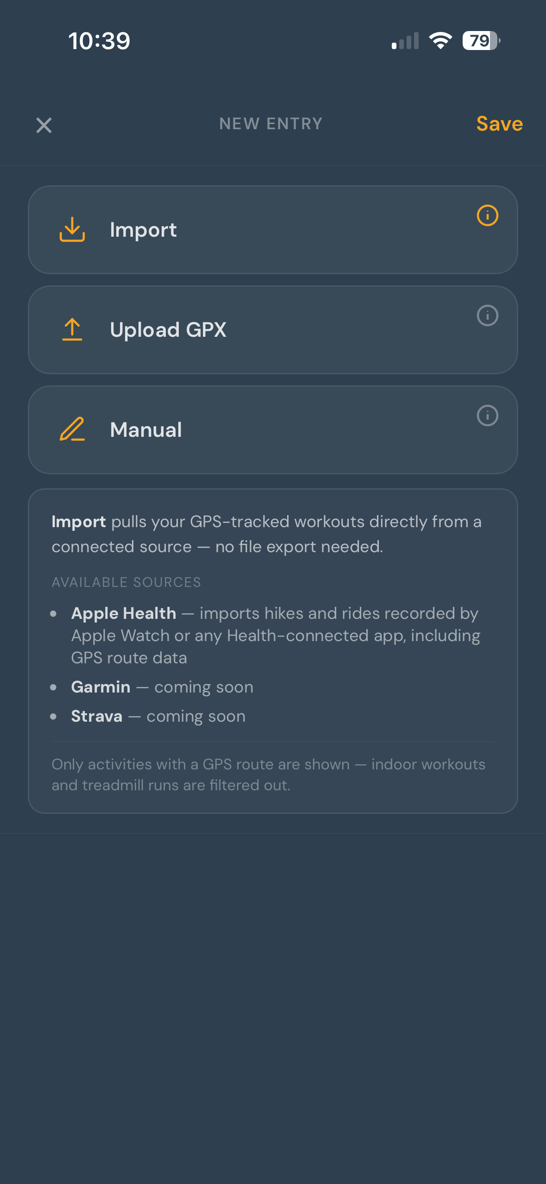Tap the Wi-Fi status icon
The image size is (546, 1184).
point(440,41)
